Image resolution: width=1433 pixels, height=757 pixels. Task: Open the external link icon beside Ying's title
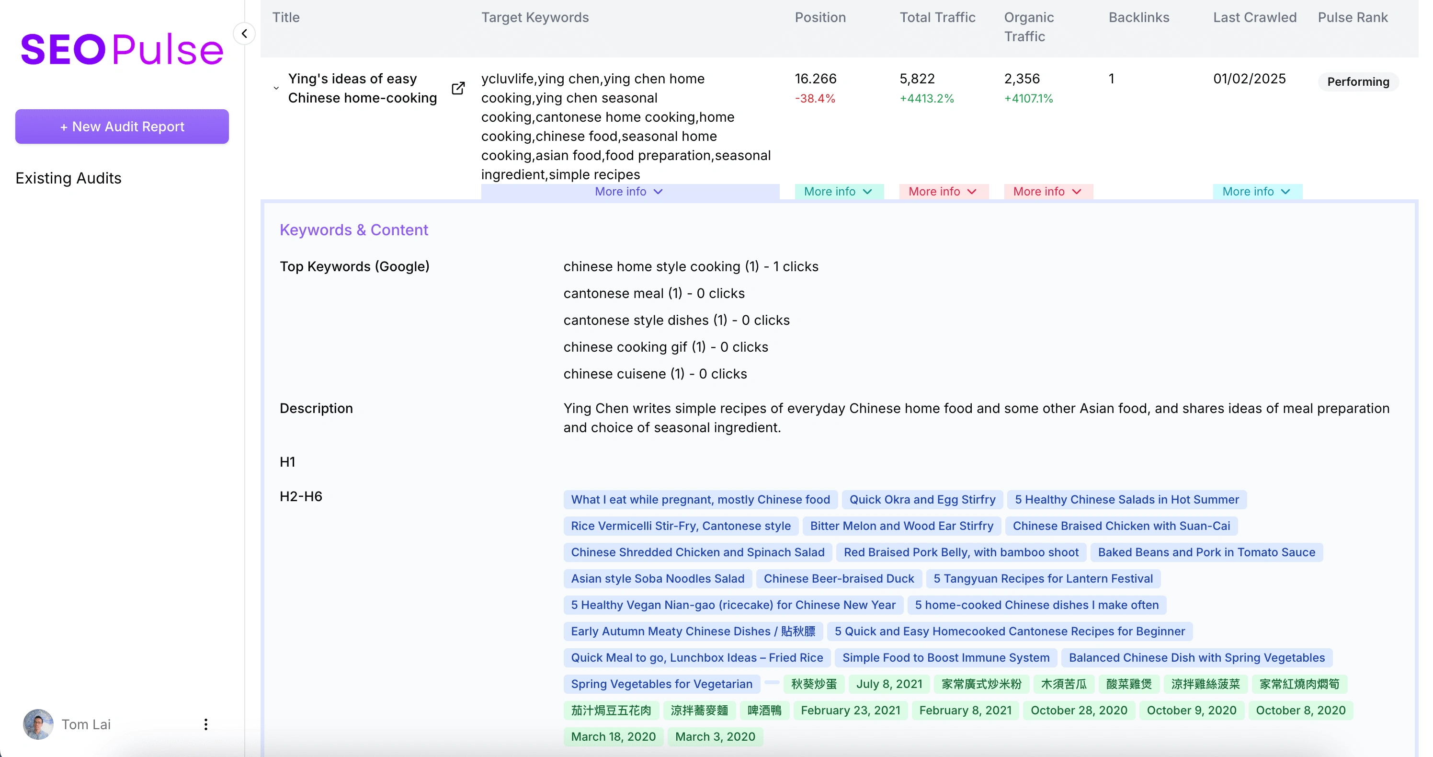458,88
